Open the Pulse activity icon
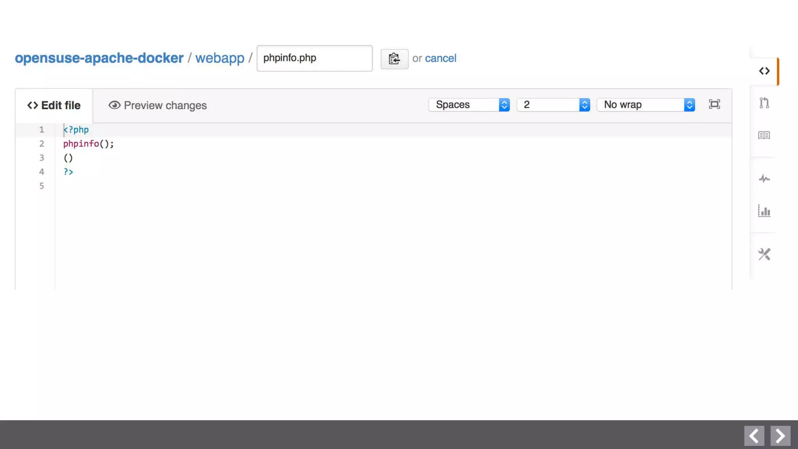 click(x=764, y=179)
